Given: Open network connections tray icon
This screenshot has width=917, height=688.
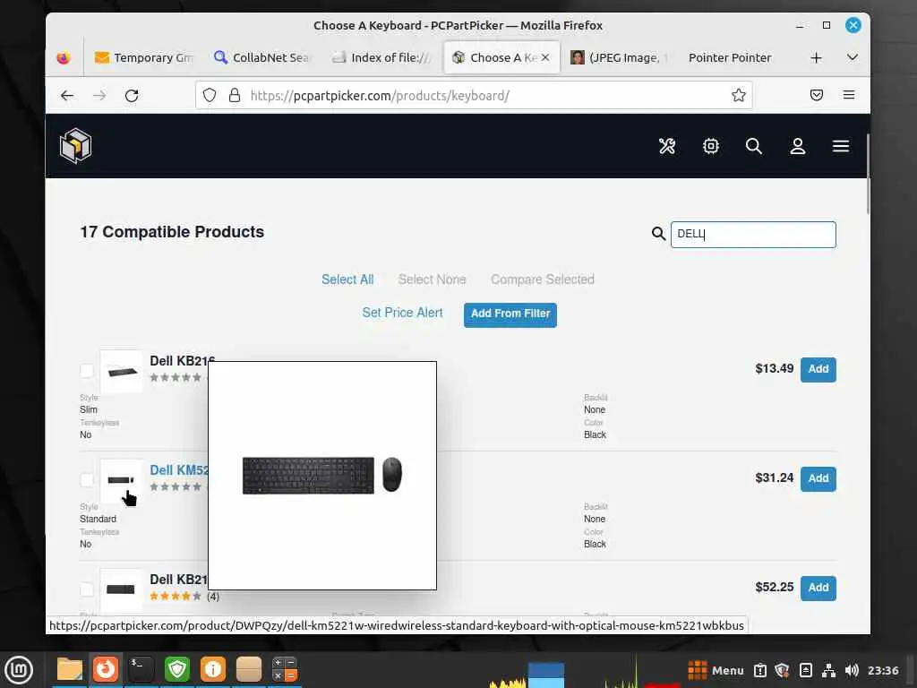Looking at the screenshot, I should 828,670.
